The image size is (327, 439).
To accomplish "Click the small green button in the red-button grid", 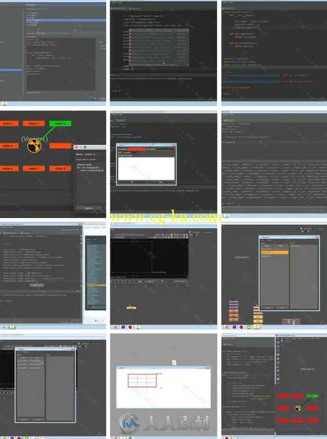I will 312,396.
